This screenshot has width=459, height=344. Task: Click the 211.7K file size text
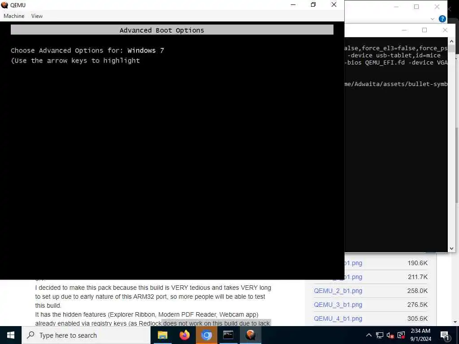pos(418,277)
